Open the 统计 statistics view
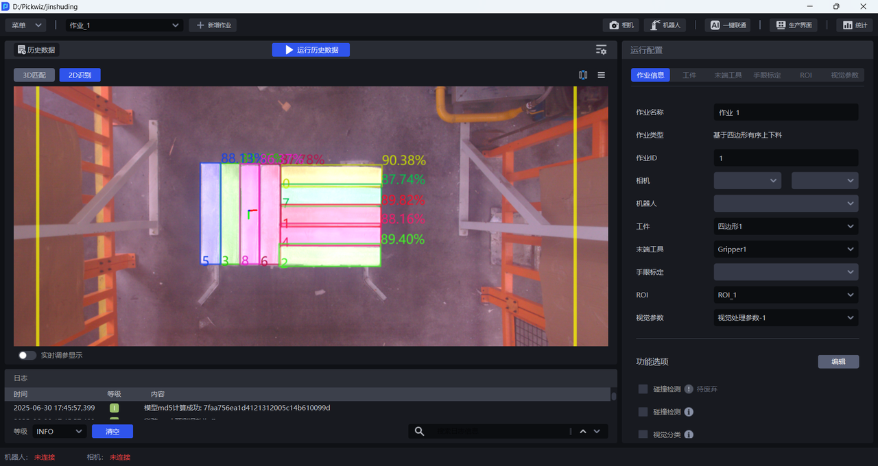Viewport: 878px width, 466px height. [854, 25]
